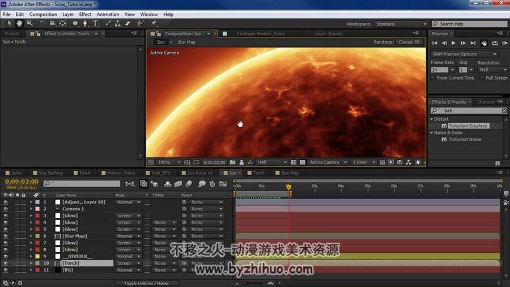Enable the Full Screen checkbox
Image resolution: width=510 pixels, height=287 pixels.
(482, 78)
